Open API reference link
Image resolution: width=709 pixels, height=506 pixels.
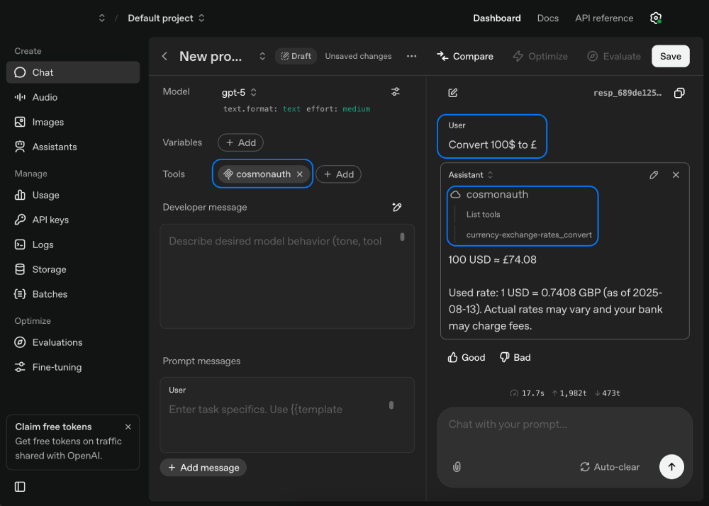tap(604, 18)
